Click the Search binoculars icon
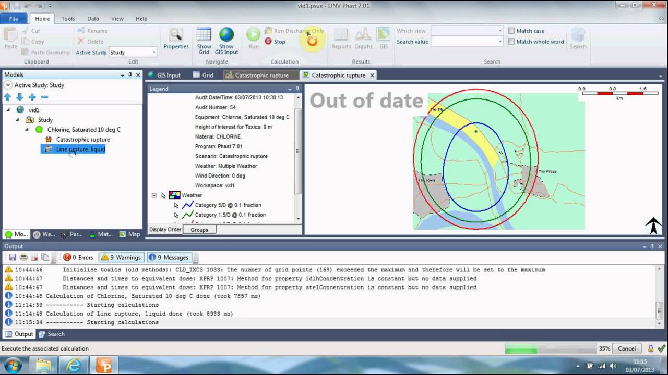 pos(578,35)
